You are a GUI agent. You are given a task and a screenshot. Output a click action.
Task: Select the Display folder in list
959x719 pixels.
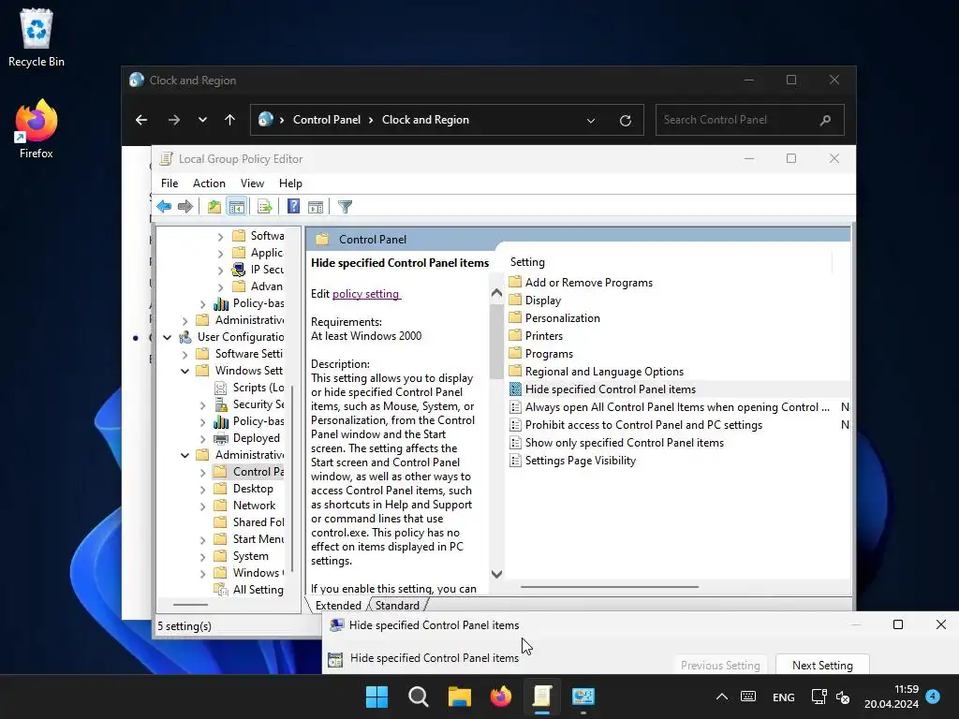tap(542, 301)
